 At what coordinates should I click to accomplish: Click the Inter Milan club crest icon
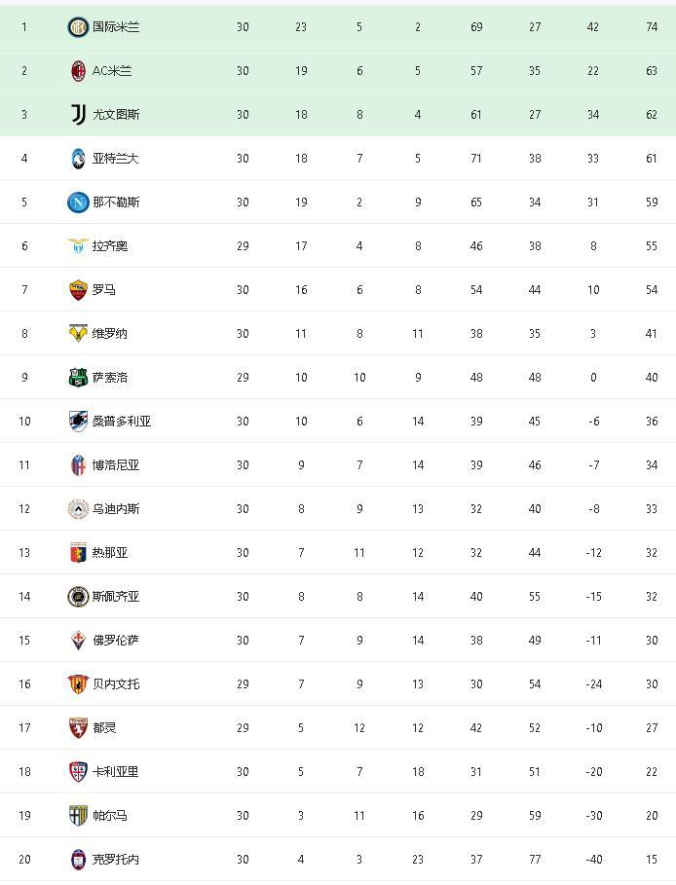click(x=78, y=27)
